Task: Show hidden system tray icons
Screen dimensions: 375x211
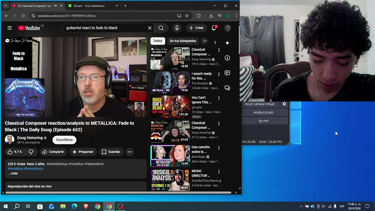Action: [x=301, y=207]
